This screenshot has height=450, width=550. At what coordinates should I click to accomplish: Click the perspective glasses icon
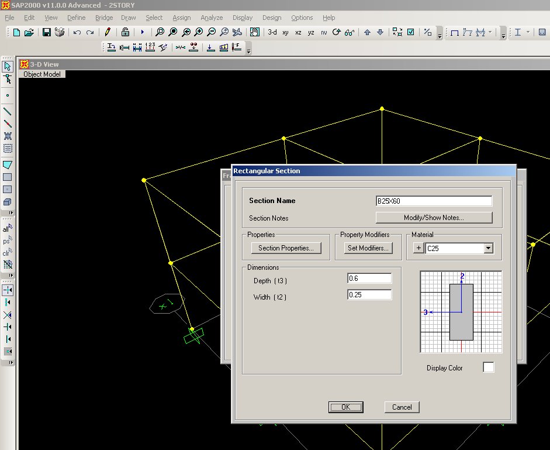350,32
